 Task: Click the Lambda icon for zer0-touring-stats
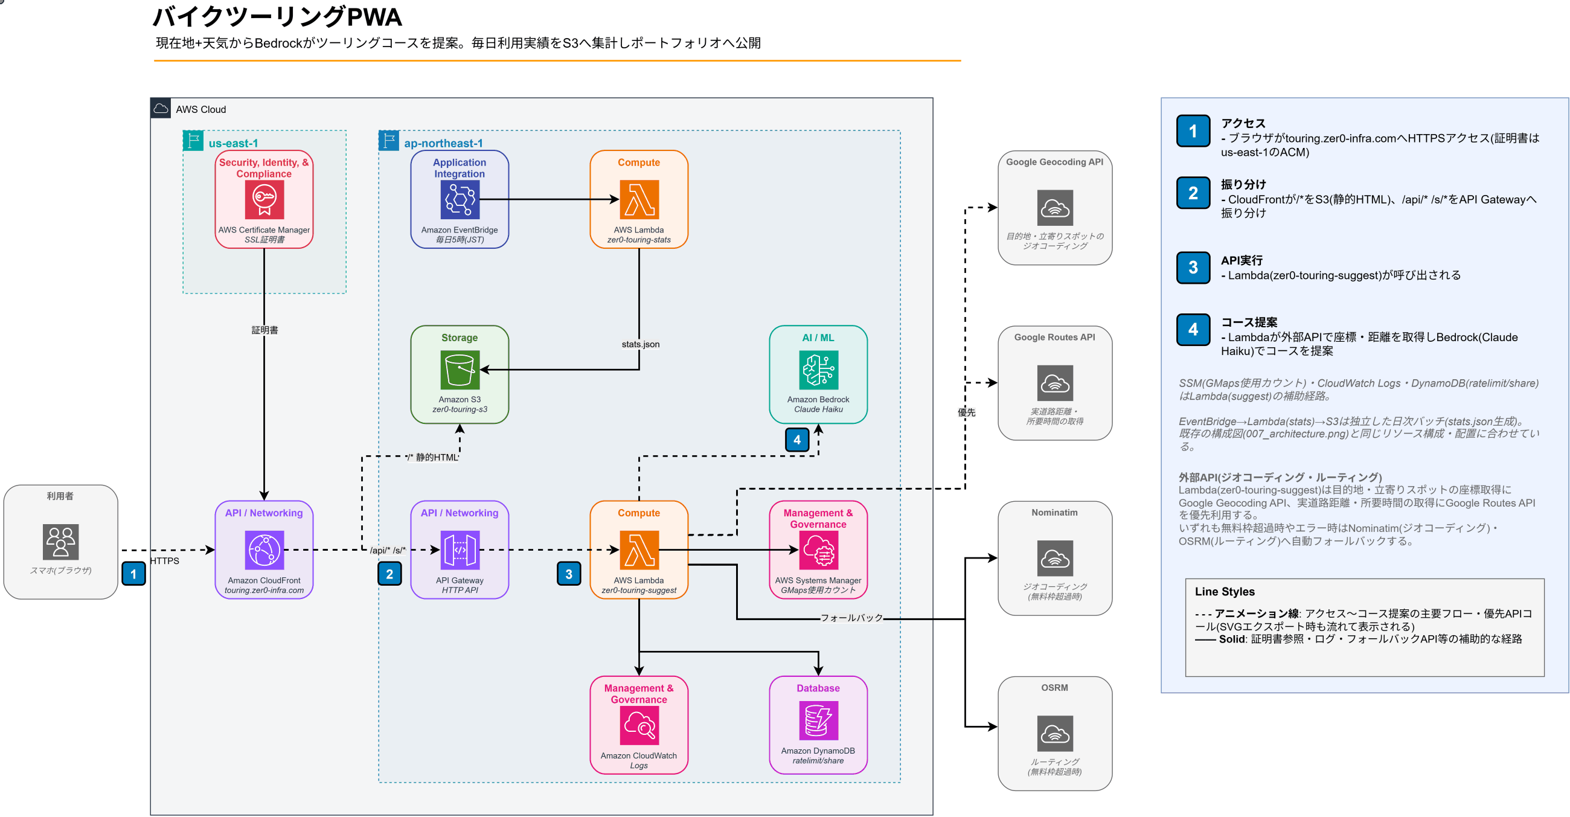point(639,199)
